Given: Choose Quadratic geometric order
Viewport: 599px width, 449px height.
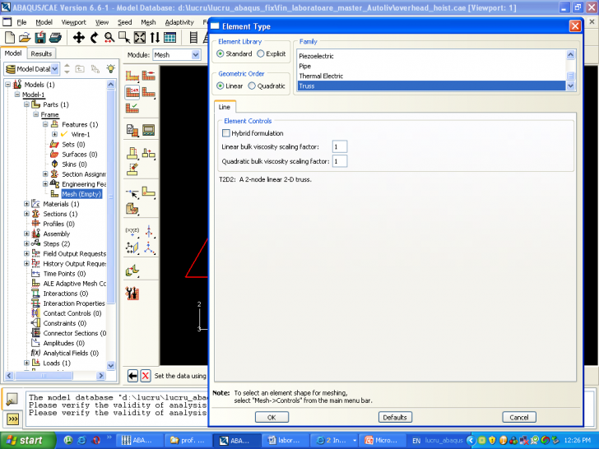Looking at the screenshot, I should click(252, 86).
